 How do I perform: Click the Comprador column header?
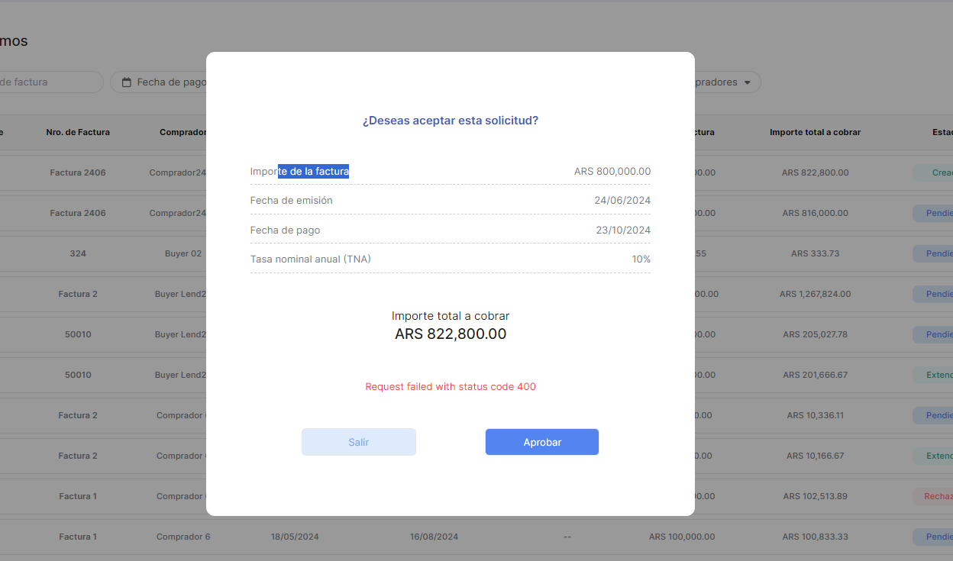pyautogui.click(x=182, y=132)
